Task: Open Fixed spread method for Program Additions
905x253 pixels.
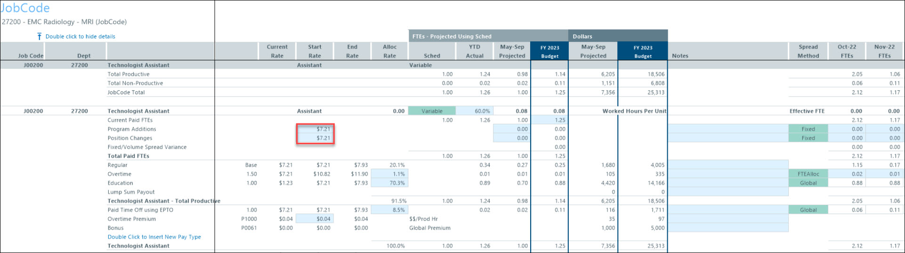Action: [808, 129]
